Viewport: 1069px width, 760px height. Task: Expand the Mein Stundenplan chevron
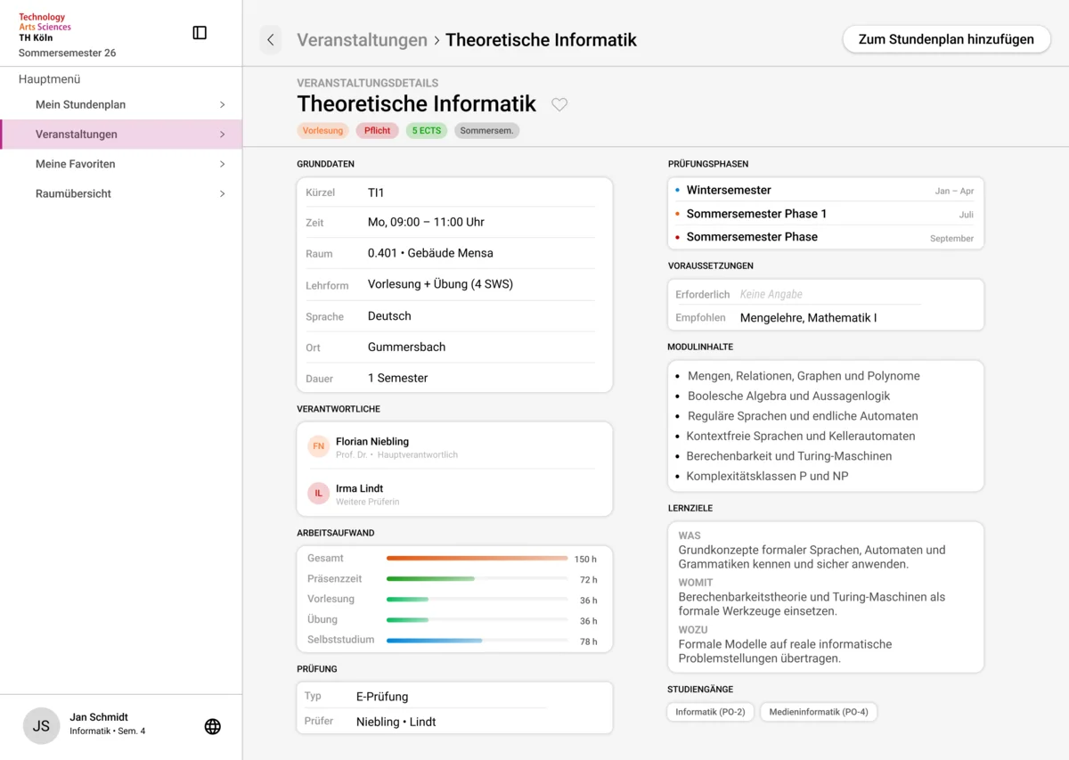[x=222, y=105]
